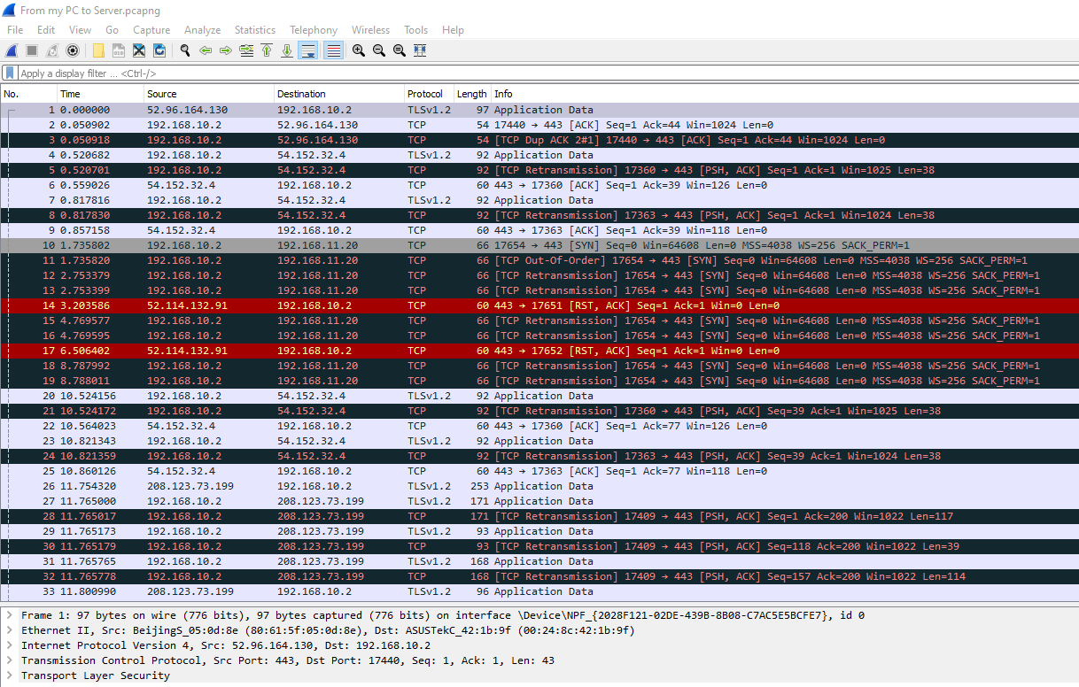
Task: Sort by the Time column header
Action: click(x=100, y=94)
